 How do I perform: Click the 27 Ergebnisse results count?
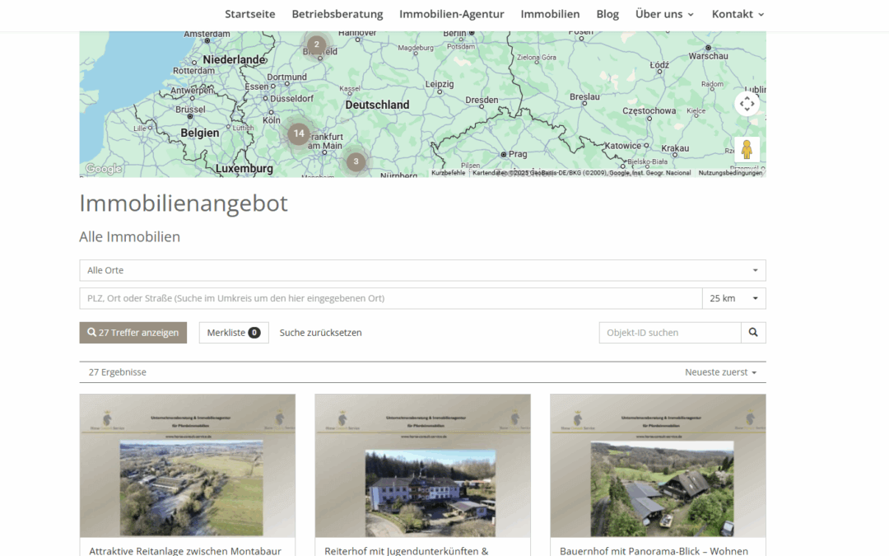(118, 372)
